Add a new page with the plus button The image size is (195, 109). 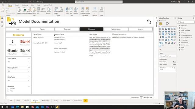pos(86,101)
